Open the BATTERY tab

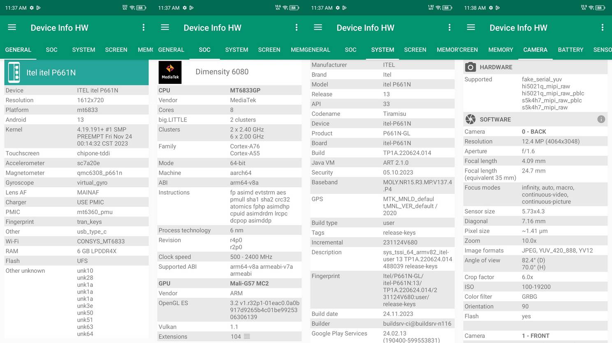[x=570, y=50]
